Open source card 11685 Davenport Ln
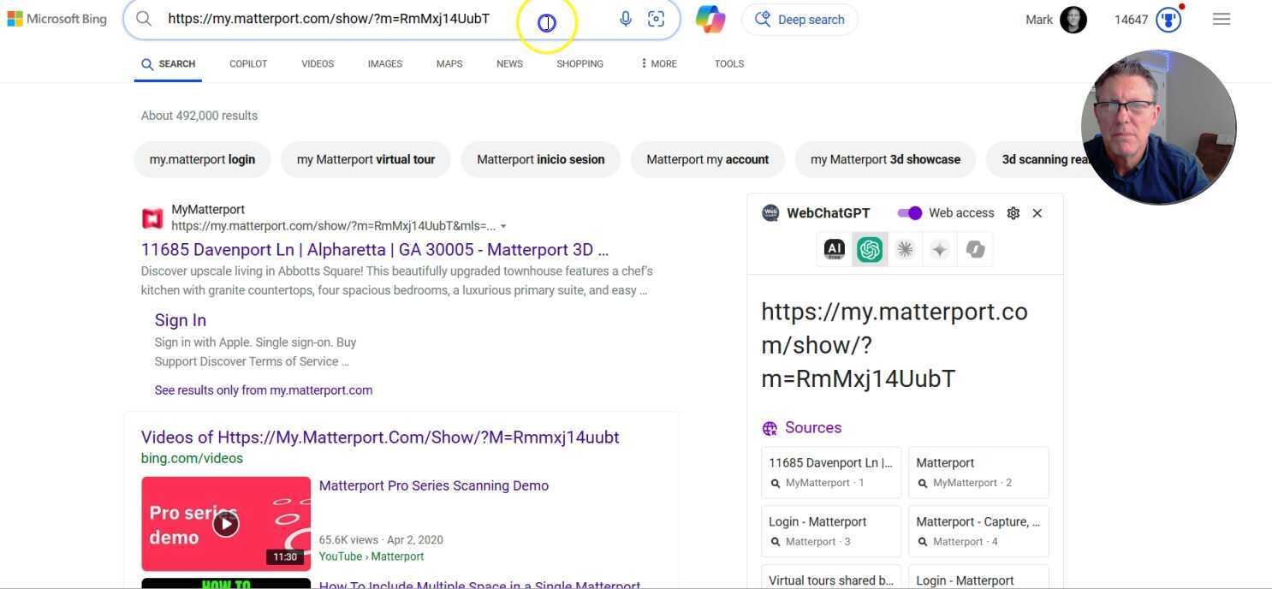 (831, 472)
